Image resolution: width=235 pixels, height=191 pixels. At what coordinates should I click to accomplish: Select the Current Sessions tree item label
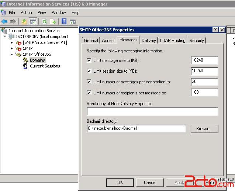(45, 66)
